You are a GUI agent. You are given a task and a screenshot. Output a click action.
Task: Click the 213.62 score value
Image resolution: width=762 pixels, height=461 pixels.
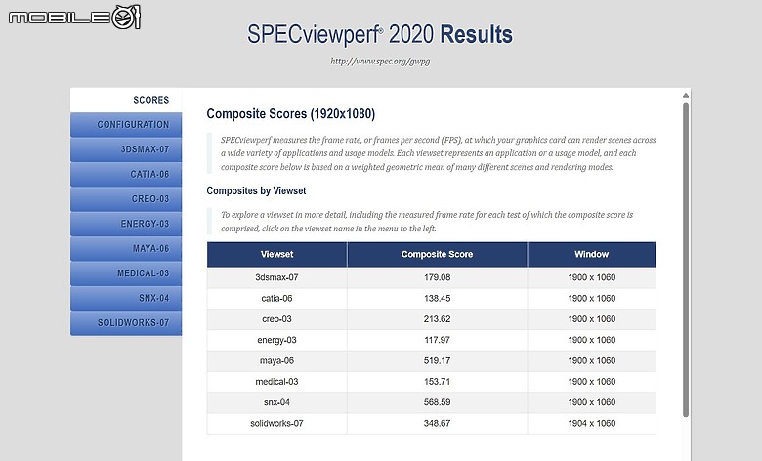tap(438, 319)
